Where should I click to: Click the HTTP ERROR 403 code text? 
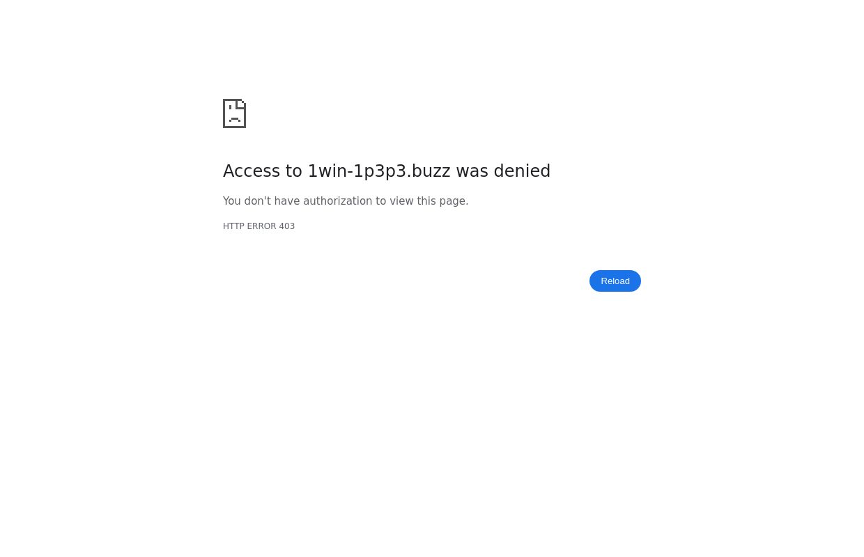coord(259,226)
